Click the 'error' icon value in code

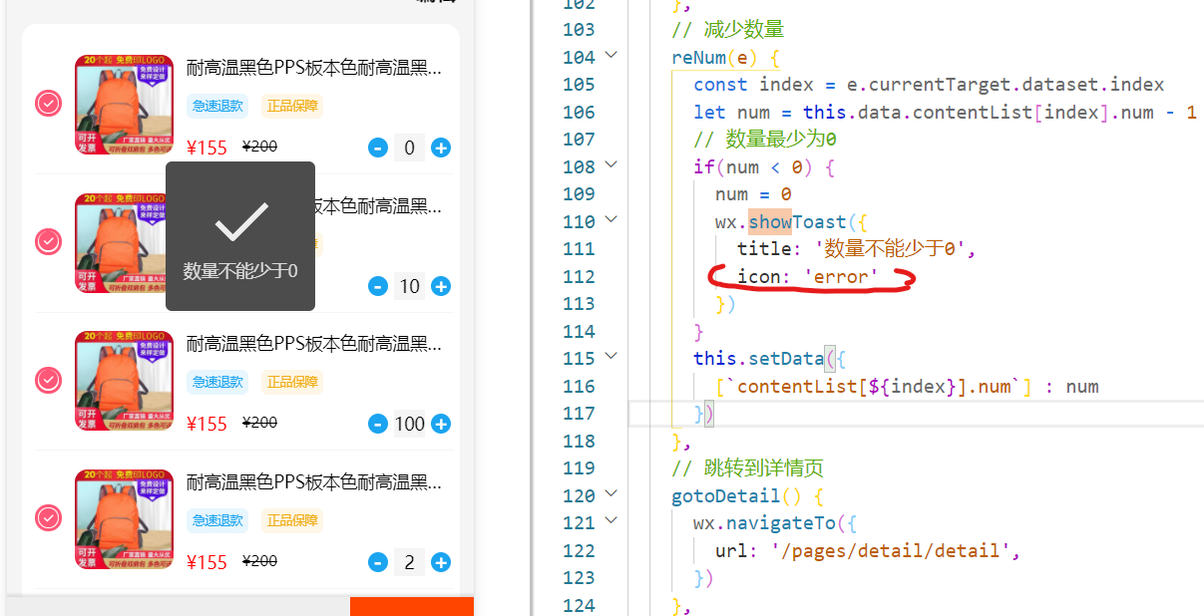coord(841,276)
